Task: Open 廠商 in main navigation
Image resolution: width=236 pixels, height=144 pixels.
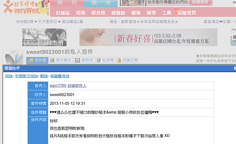Action: [x=136, y=13]
